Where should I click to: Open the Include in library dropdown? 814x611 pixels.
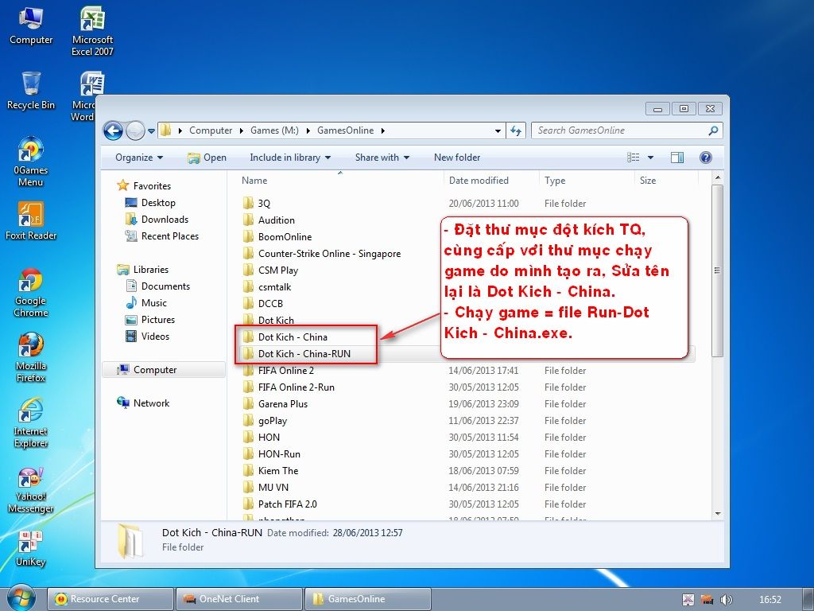[290, 158]
